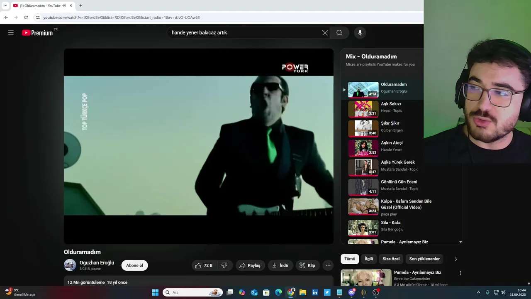View site info icon in address bar
This screenshot has height=299, width=531.
(38, 17)
